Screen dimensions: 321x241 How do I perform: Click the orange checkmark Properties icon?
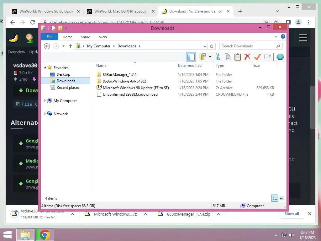pos(257,57)
